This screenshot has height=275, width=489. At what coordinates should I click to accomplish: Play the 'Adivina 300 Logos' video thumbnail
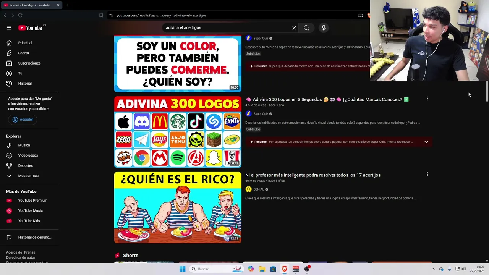click(x=178, y=132)
